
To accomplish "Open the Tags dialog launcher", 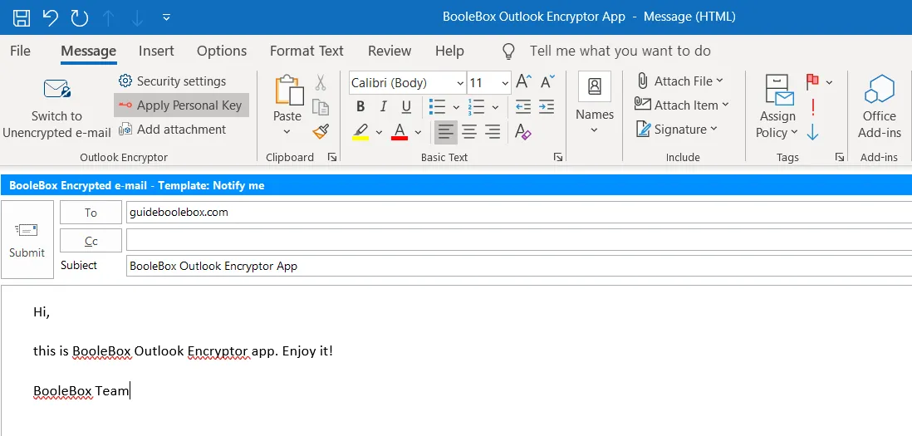I will click(839, 157).
